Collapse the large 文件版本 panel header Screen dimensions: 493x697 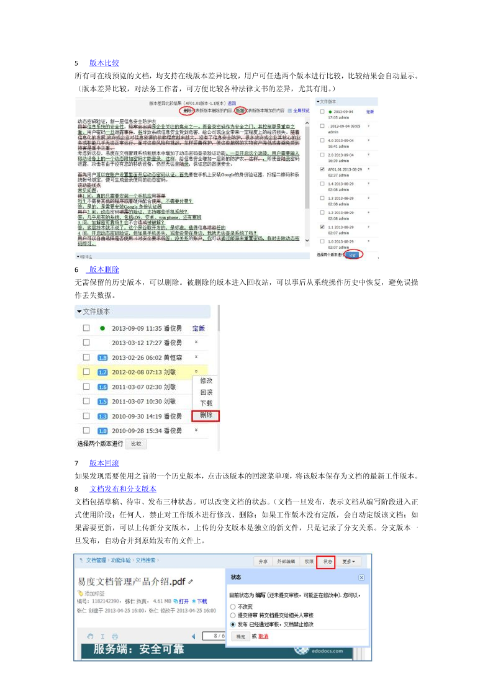[142, 311]
